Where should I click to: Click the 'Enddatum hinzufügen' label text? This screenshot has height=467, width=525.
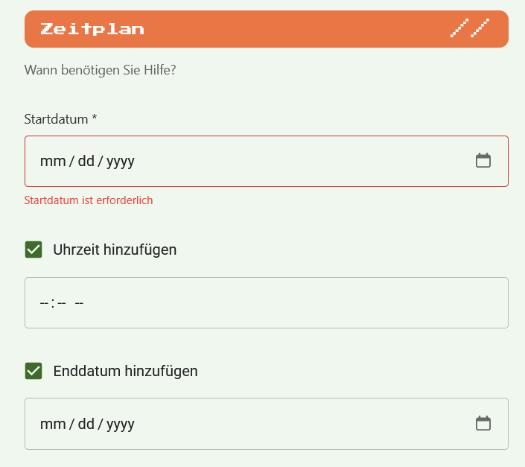tap(125, 370)
